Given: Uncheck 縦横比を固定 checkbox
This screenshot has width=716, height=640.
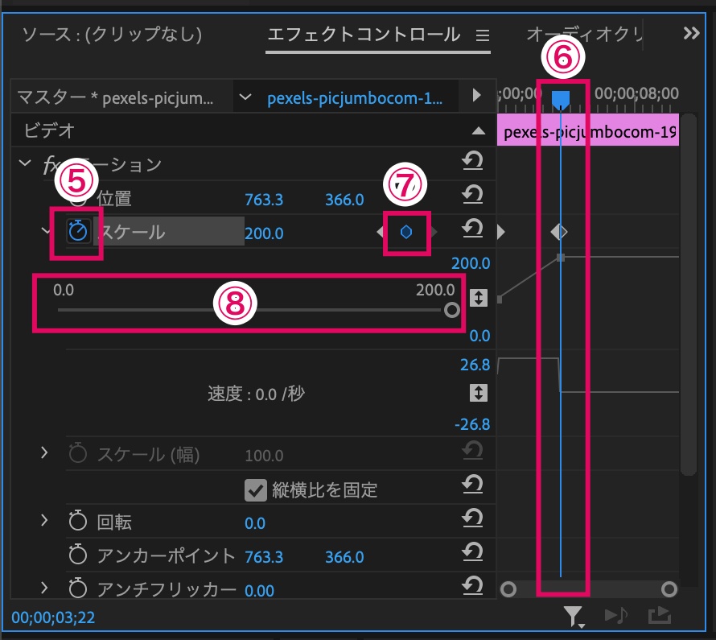Looking at the screenshot, I should [x=255, y=490].
